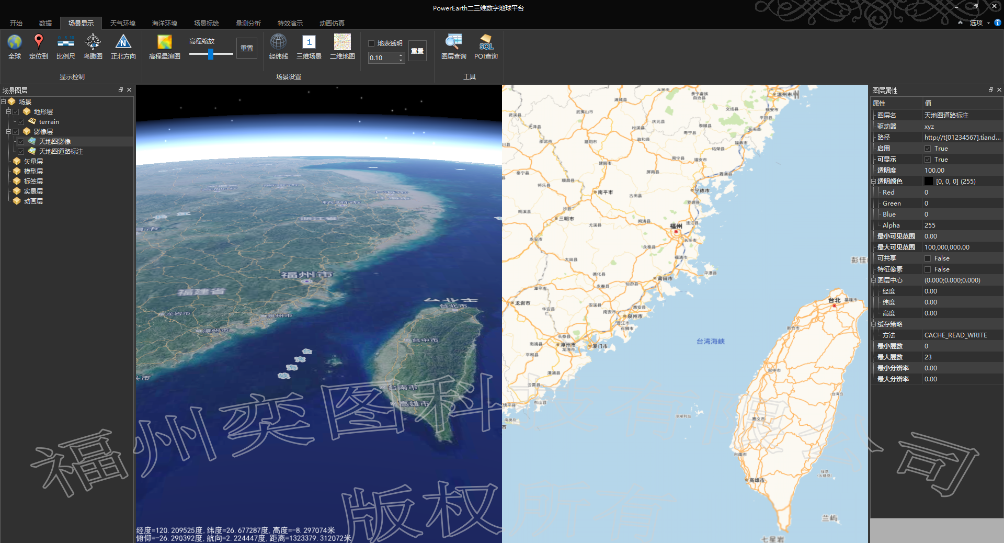Click the 天地图道路标注 layer icon
The width and height of the screenshot is (1004, 543).
32,151
